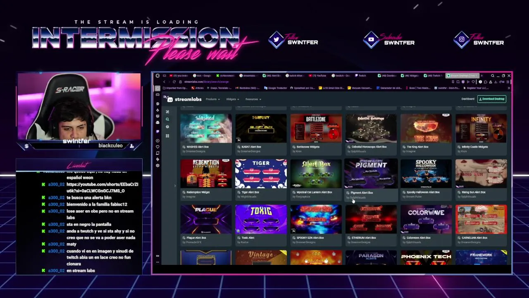The width and height of the screenshot is (529, 298).
Task: Open the Products dropdown menu
Action: tap(213, 99)
